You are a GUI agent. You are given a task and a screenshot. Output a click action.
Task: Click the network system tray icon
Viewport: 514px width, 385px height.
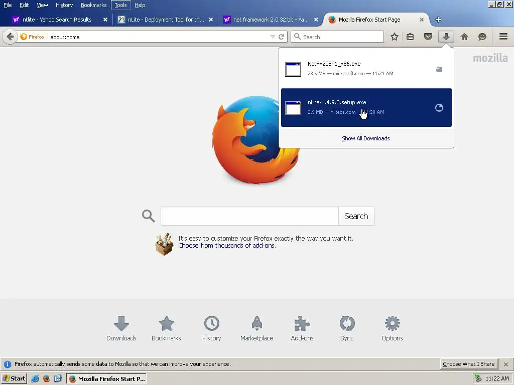click(x=478, y=379)
